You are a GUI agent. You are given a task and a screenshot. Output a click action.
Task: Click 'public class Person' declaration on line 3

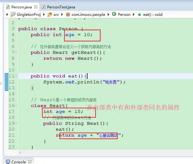[x=48, y=29]
